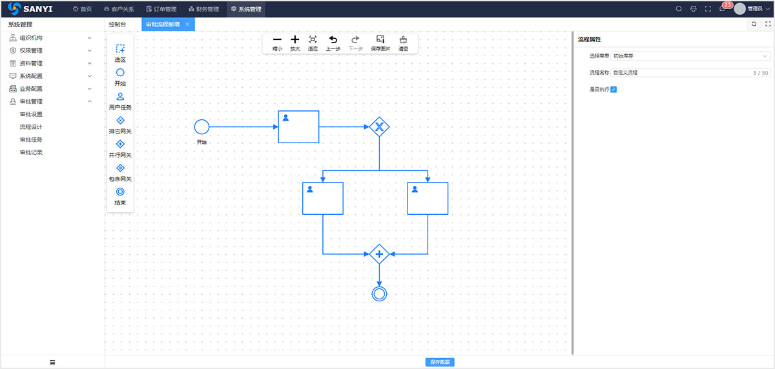Zoom in with the 放大 button
The width and height of the screenshot is (775, 369).
click(x=295, y=43)
